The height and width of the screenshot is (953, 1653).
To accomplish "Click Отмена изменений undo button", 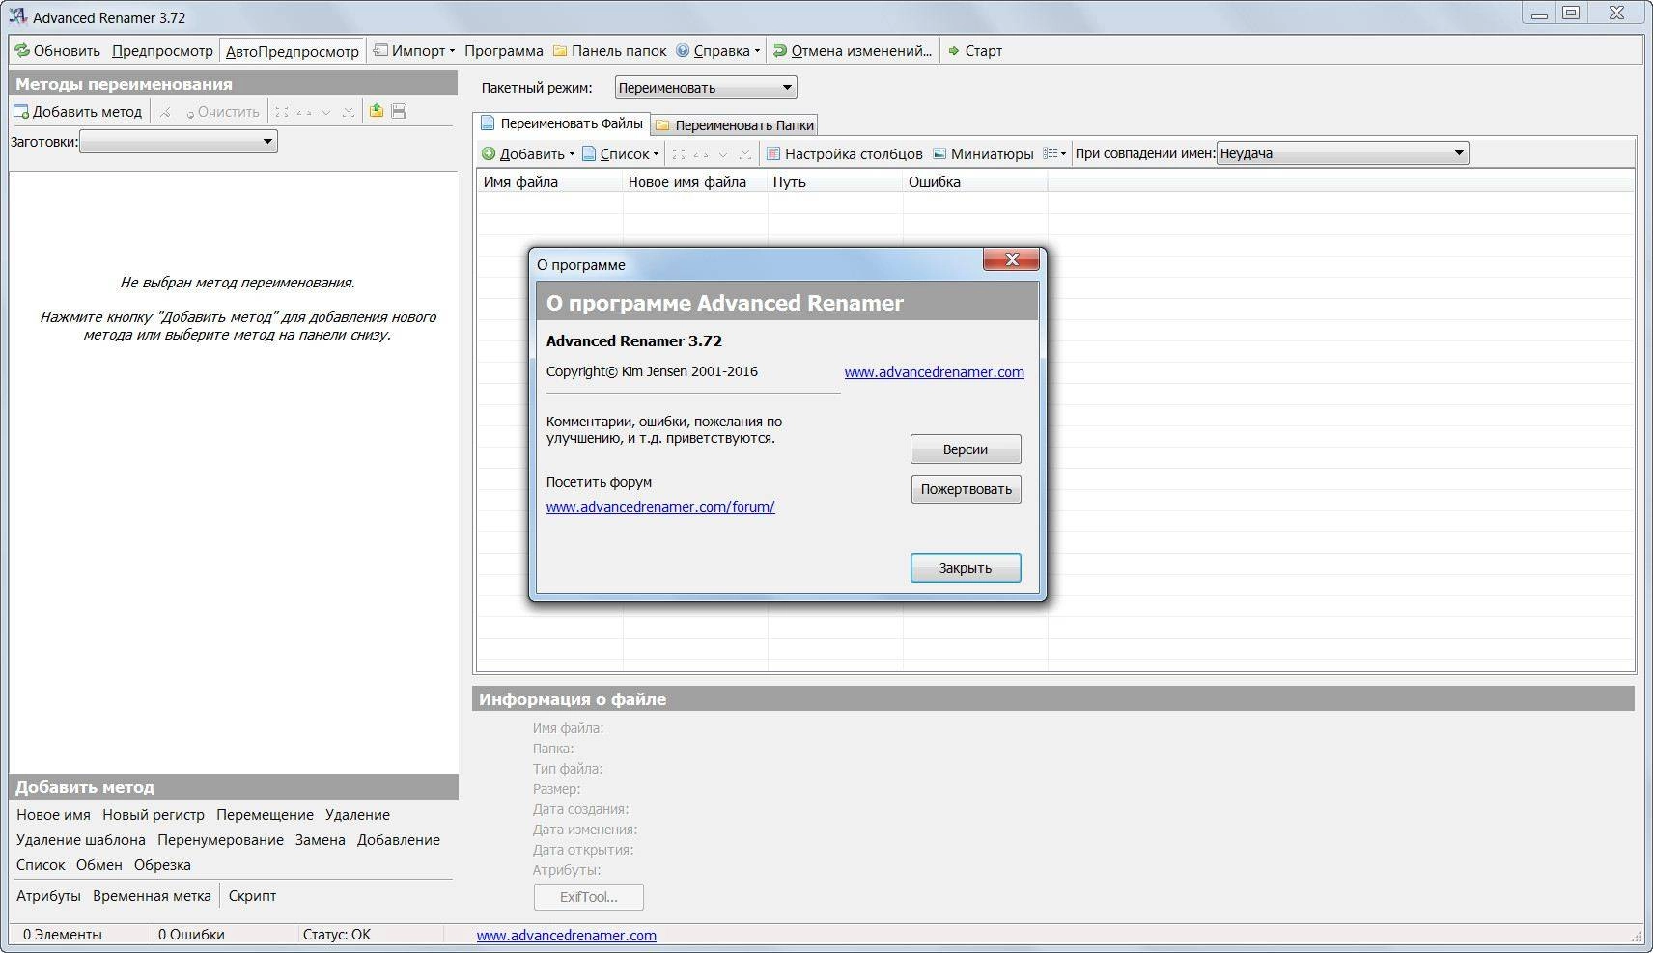I will [853, 51].
